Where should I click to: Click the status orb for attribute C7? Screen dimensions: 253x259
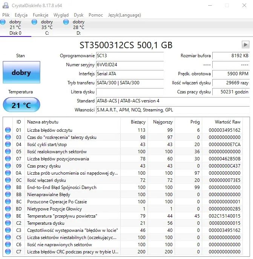coord(8,251)
